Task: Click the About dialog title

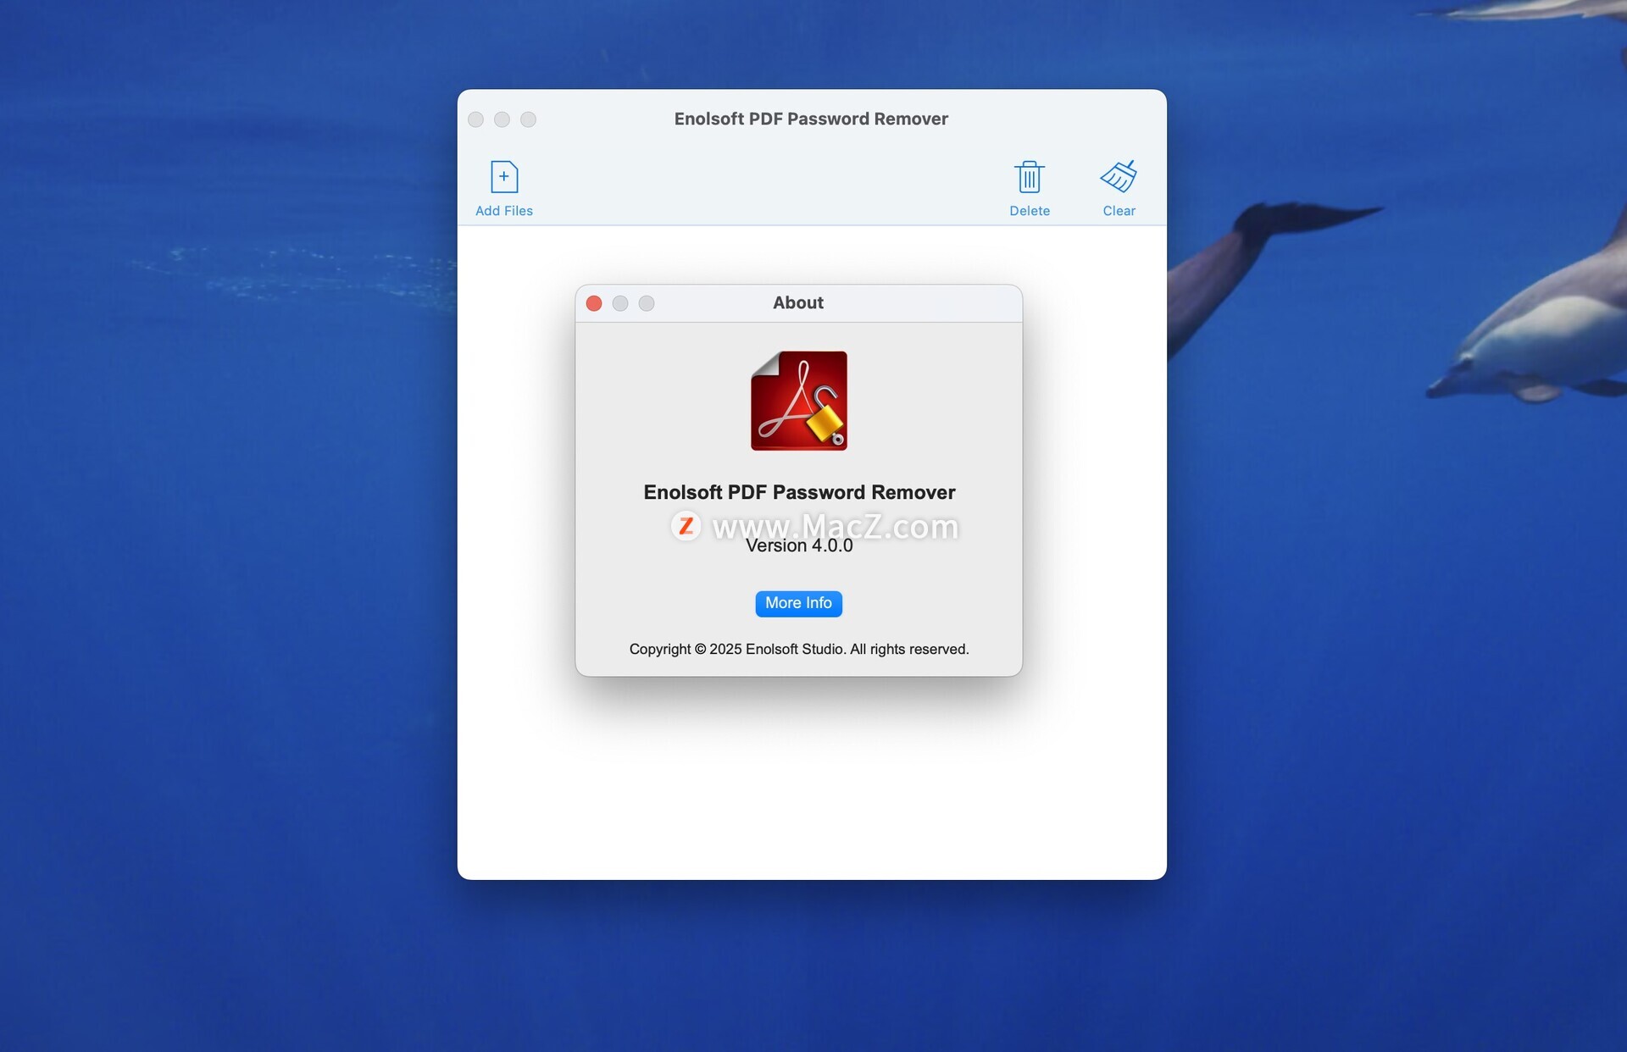Action: [798, 302]
